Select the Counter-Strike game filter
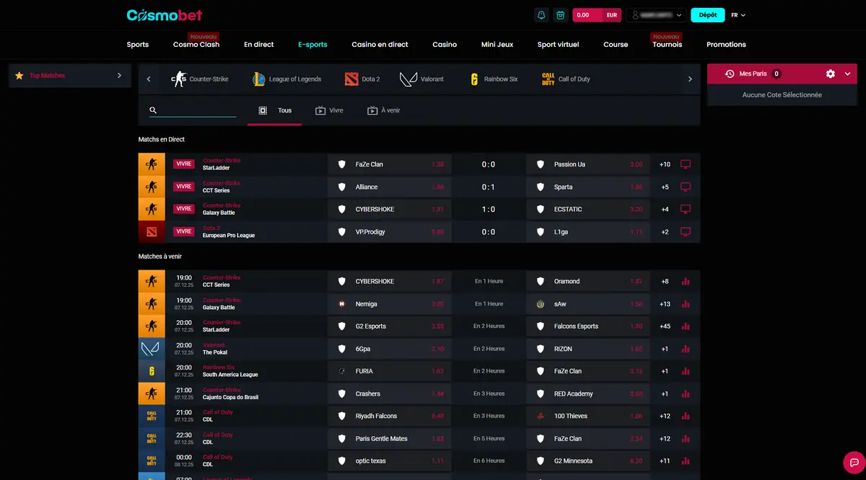 coord(200,79)
